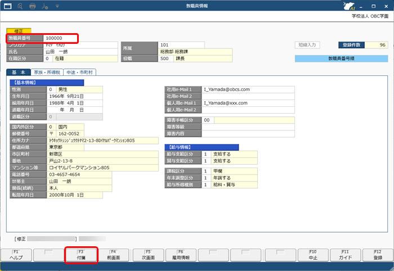Screen dimensions: 394x271
Task: Click the 教職員番号 input field
Action: (x=59, y=38)
